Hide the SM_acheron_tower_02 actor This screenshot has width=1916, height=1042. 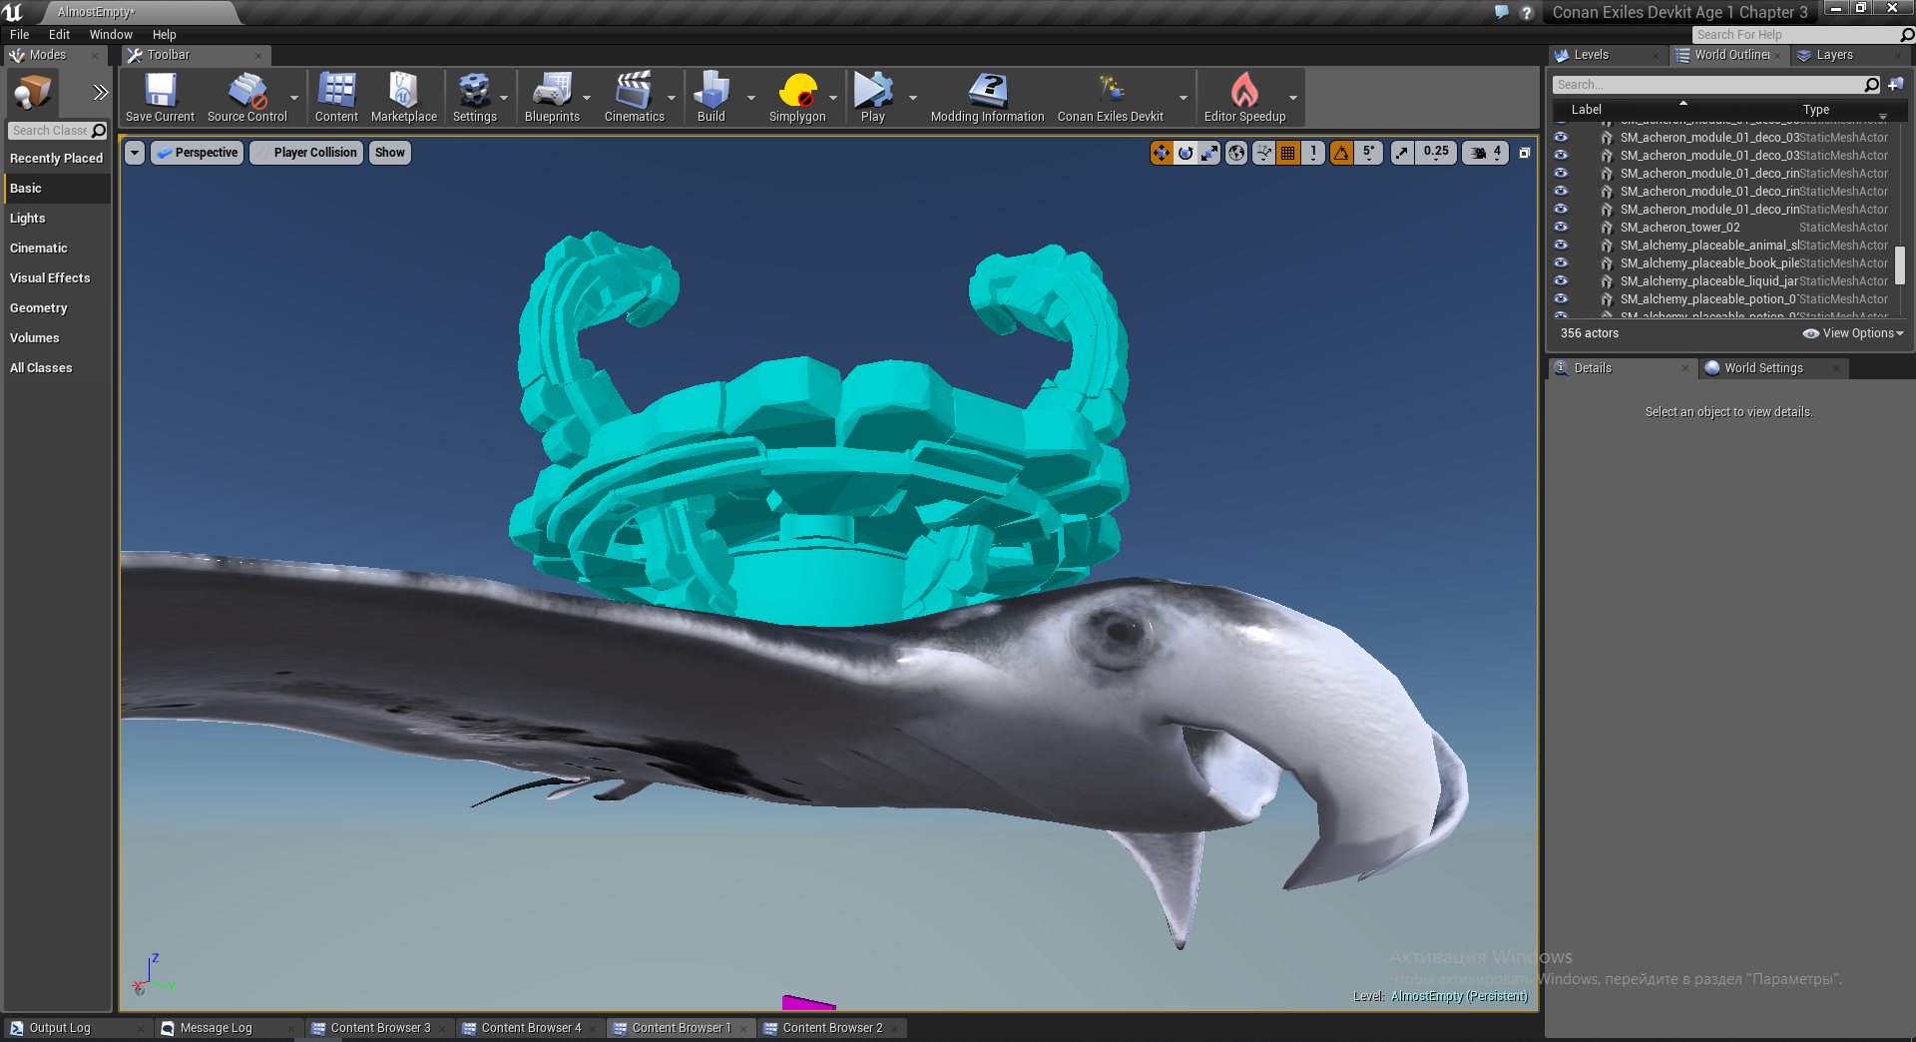click(x=1561, y=227)
